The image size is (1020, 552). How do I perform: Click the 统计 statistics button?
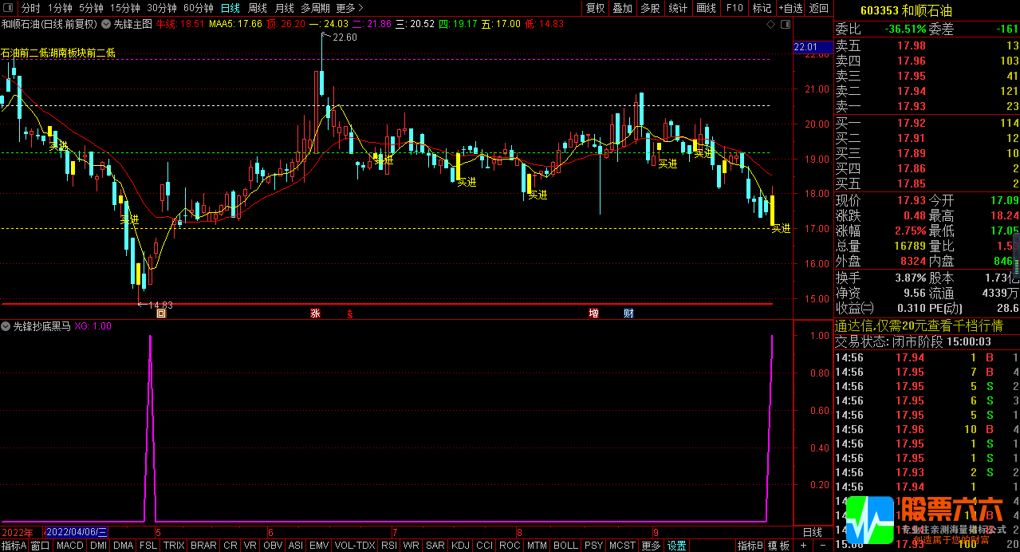[678, 8]
